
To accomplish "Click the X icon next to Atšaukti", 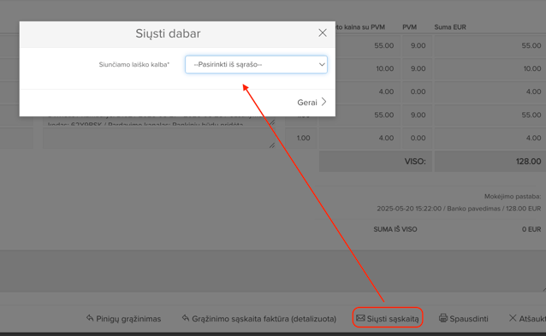I will coord(513,318).
